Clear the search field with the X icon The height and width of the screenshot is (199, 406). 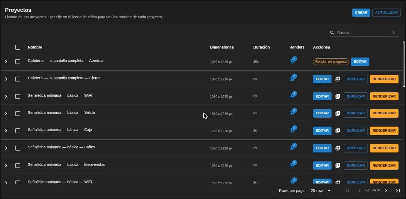pyautogui.click(x=394, y=33)
